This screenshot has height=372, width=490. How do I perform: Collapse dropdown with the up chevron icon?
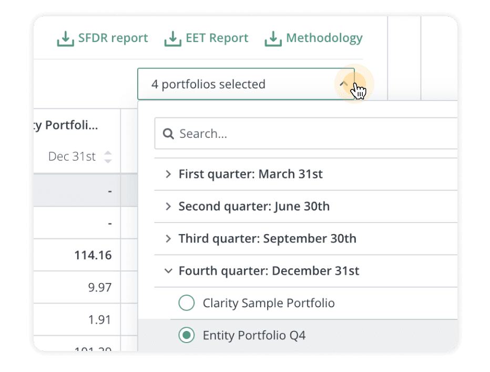(x=344, y=84)
